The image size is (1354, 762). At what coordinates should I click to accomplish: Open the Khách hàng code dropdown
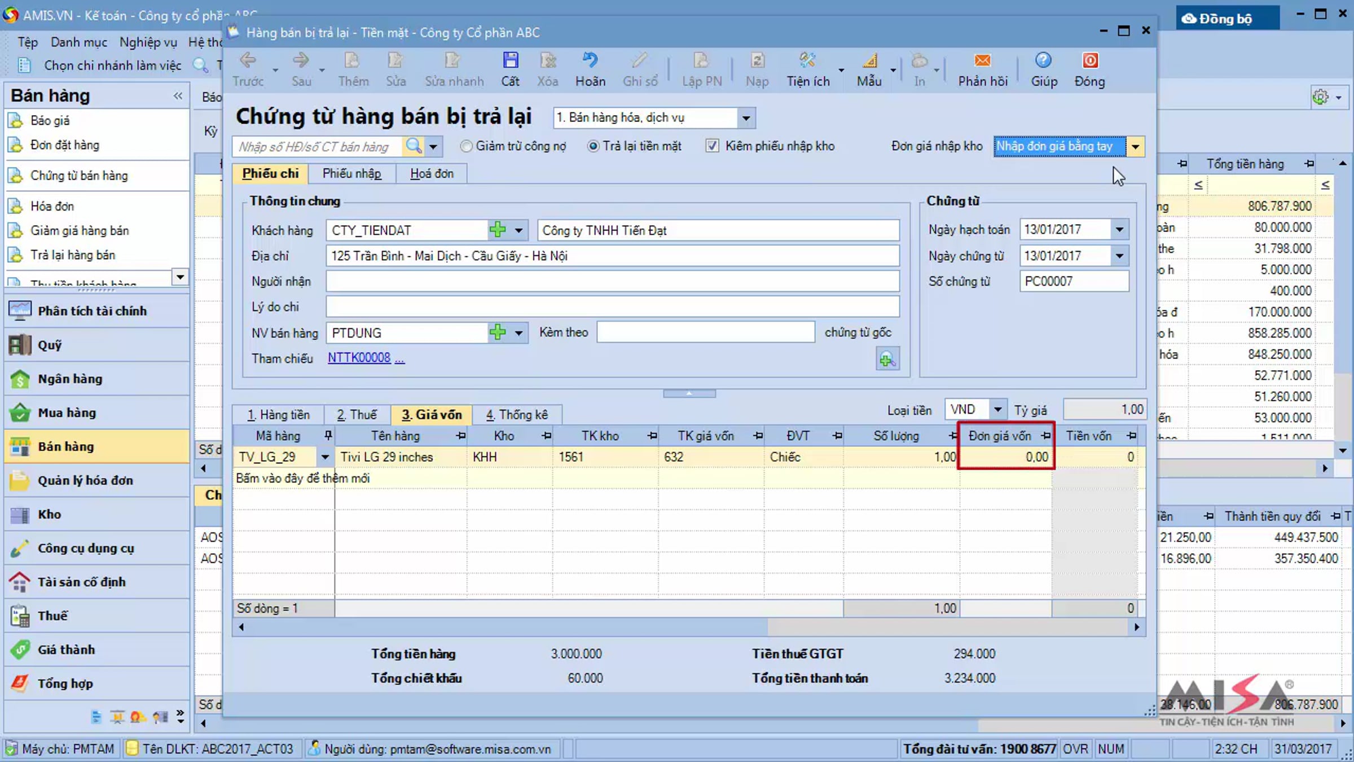tap(518, 230)
